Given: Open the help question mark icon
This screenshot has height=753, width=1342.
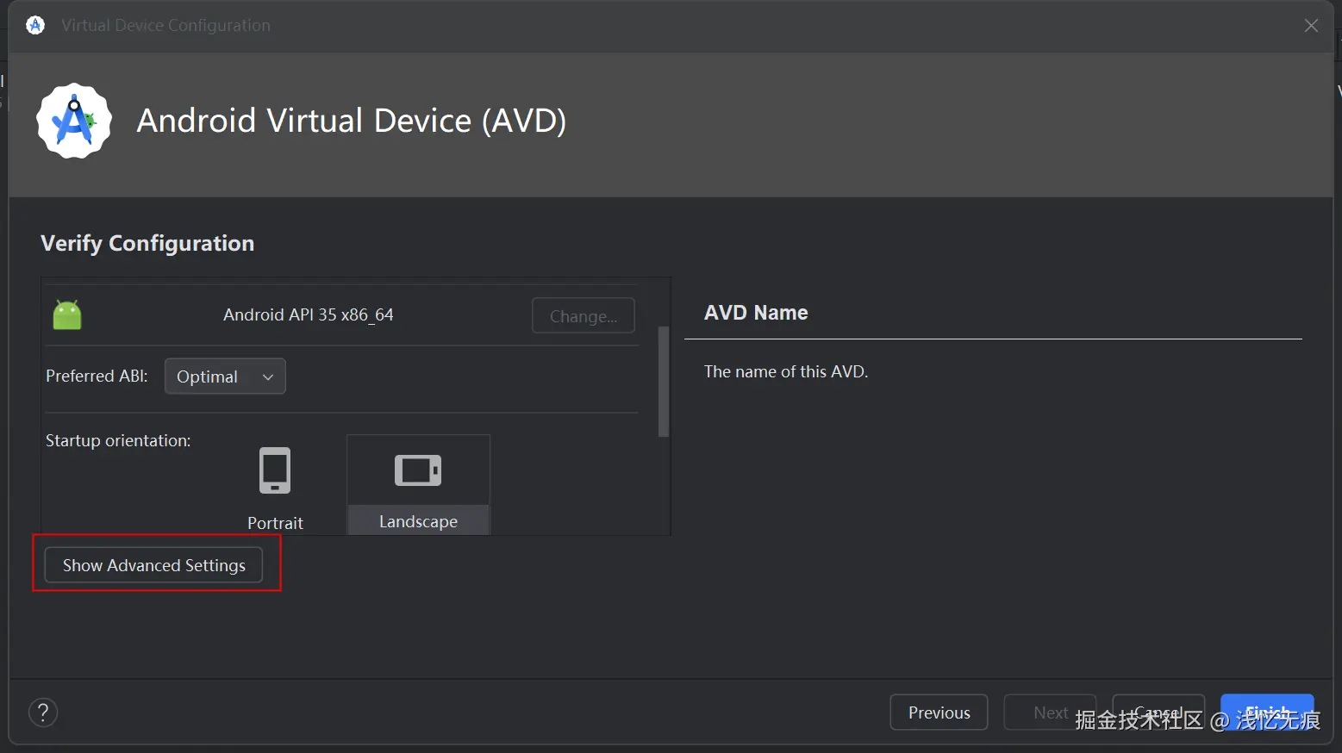Looking at the screenshot, I should (43, 713).
